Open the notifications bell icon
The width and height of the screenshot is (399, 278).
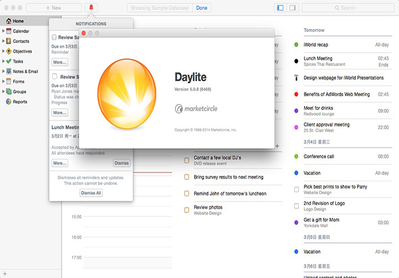[x=91, y=7]
